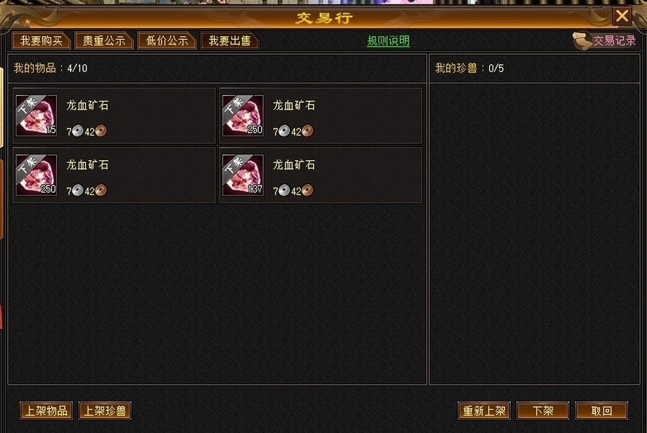Click the 重新上架 button
The image size is (647, 433).
tap(484, 411)
